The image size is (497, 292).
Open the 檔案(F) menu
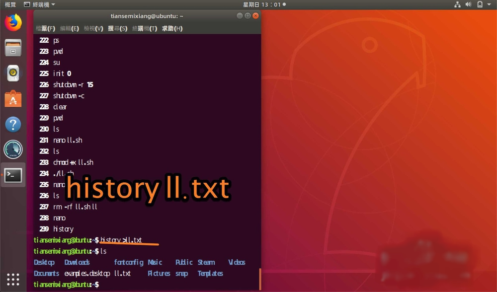point(46,28)
